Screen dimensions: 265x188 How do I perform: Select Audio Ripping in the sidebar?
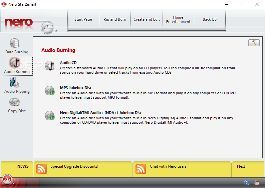(x=17, y=86)
